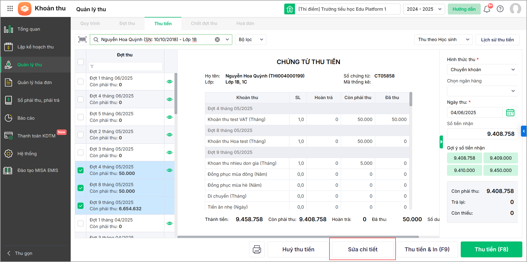View Đợt 4 tháng 05/2025 eye icon
527x262 pixels.
(170, 170)
